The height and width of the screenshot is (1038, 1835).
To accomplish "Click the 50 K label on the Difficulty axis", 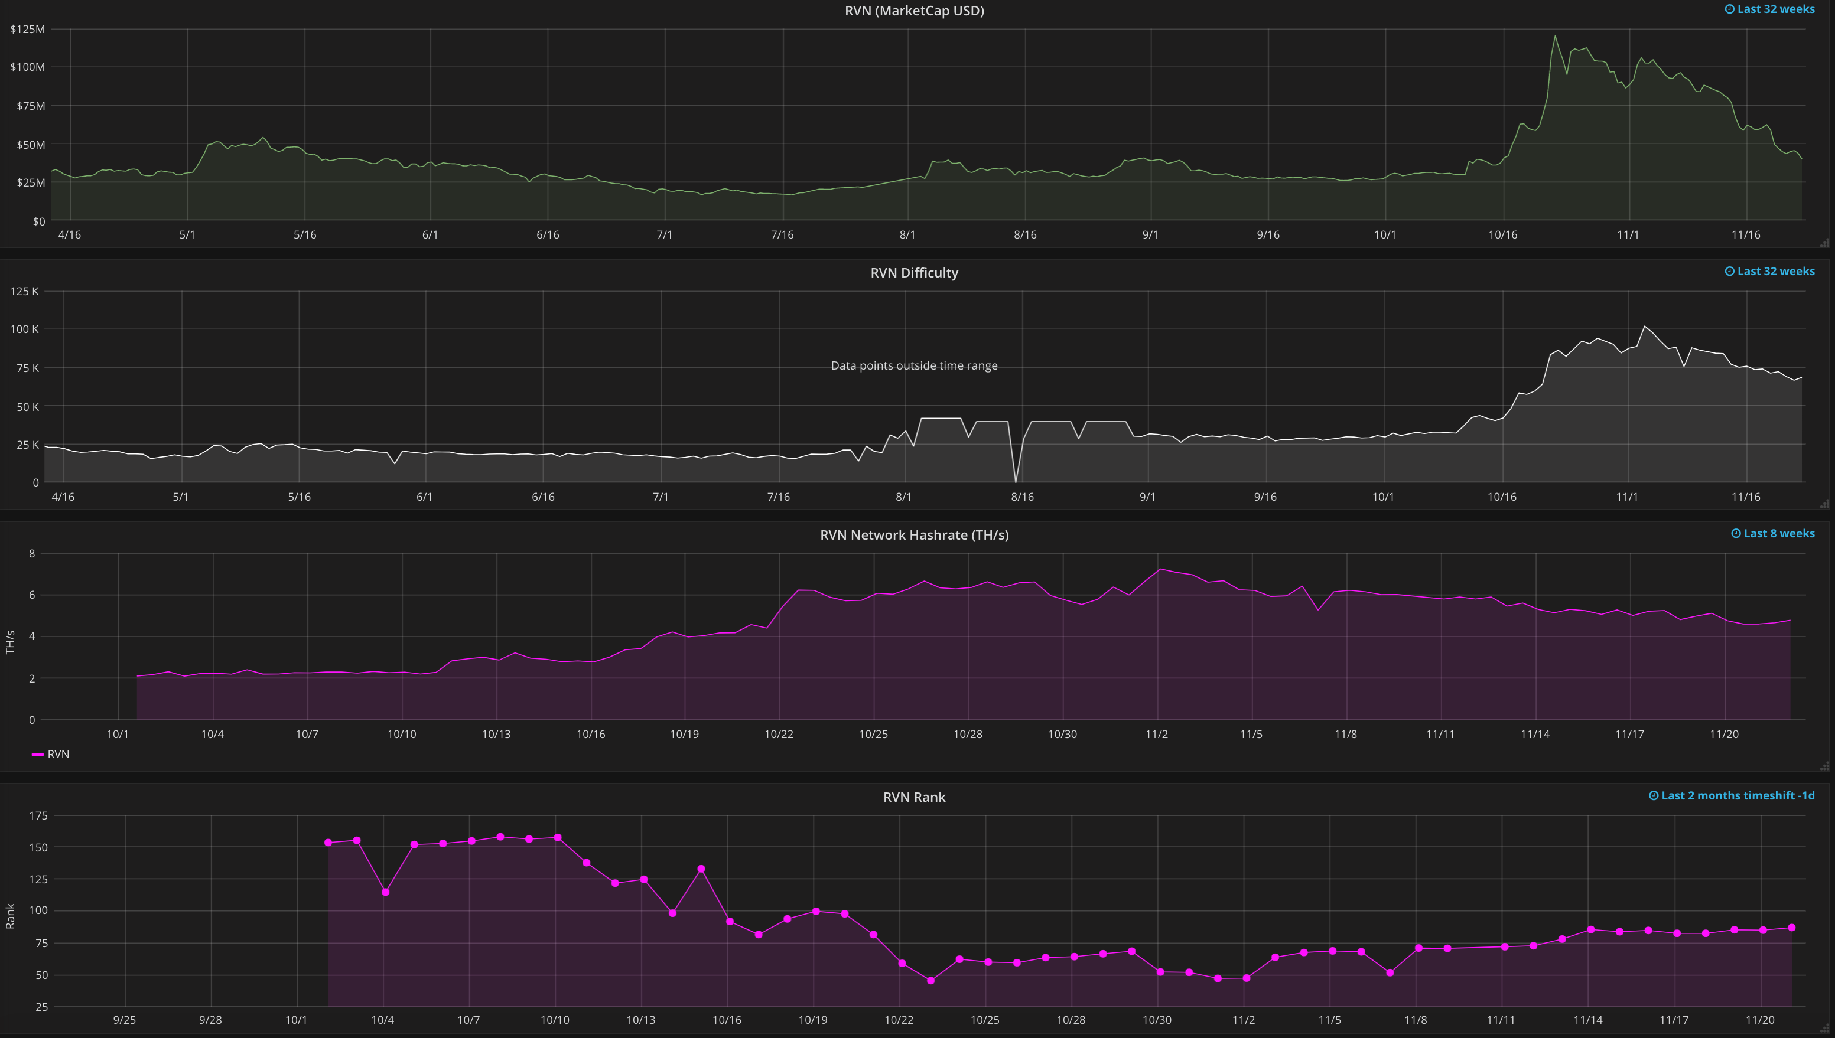I will 27,407.
